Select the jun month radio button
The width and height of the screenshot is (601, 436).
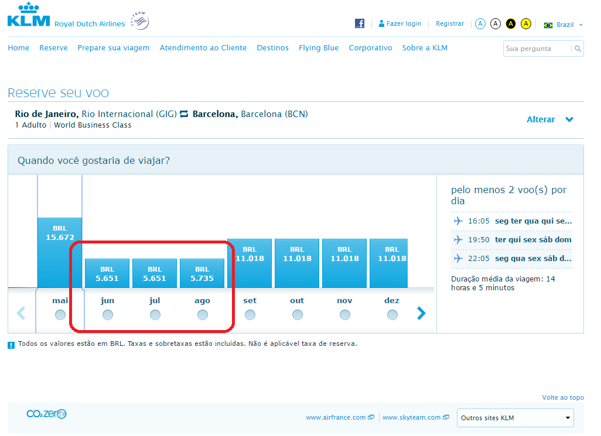coord(108,315)
